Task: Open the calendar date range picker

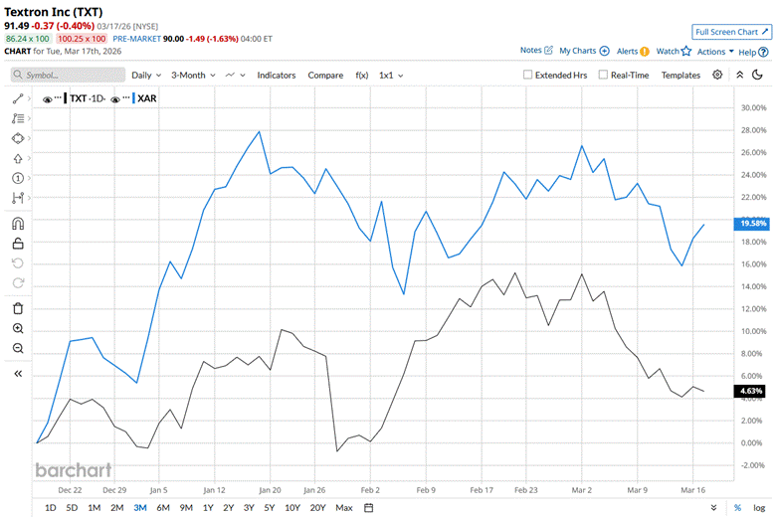Action: (368, 508)
